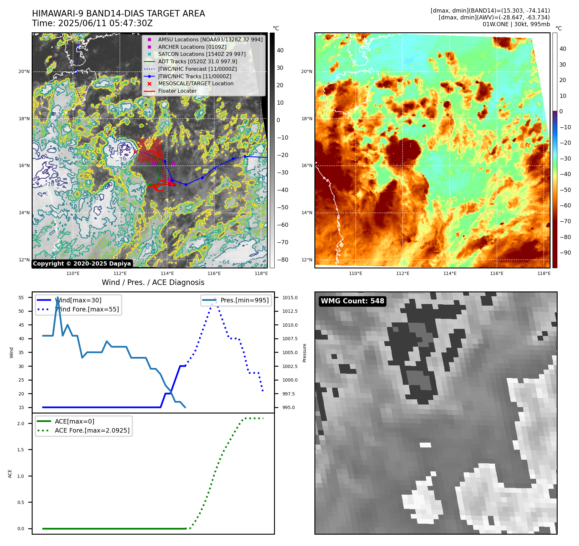Click the rainbow temperature colorbar of right map
This screenshot has height=546, width=579.
(555, 150)
